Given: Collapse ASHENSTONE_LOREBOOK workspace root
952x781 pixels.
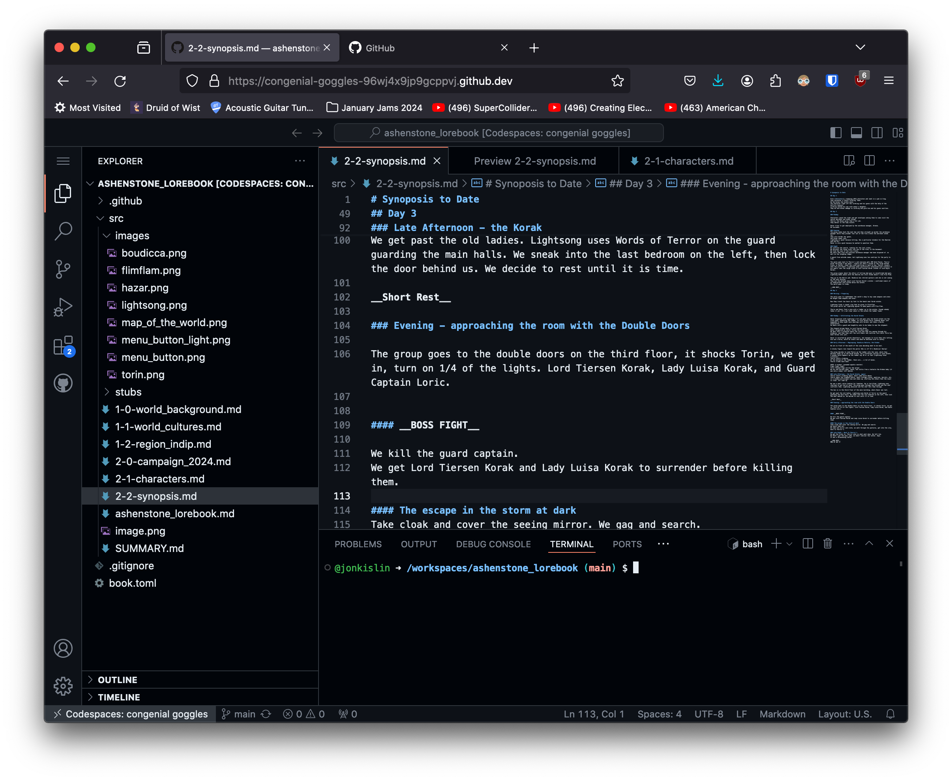Looking at the screenshot, I should tap(200, 184).
